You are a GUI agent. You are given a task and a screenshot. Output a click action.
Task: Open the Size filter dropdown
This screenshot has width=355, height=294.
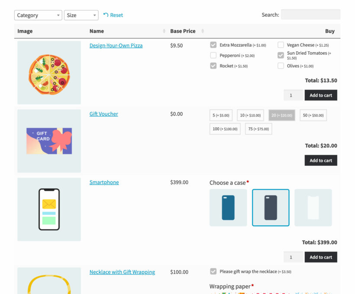(81, 15)
